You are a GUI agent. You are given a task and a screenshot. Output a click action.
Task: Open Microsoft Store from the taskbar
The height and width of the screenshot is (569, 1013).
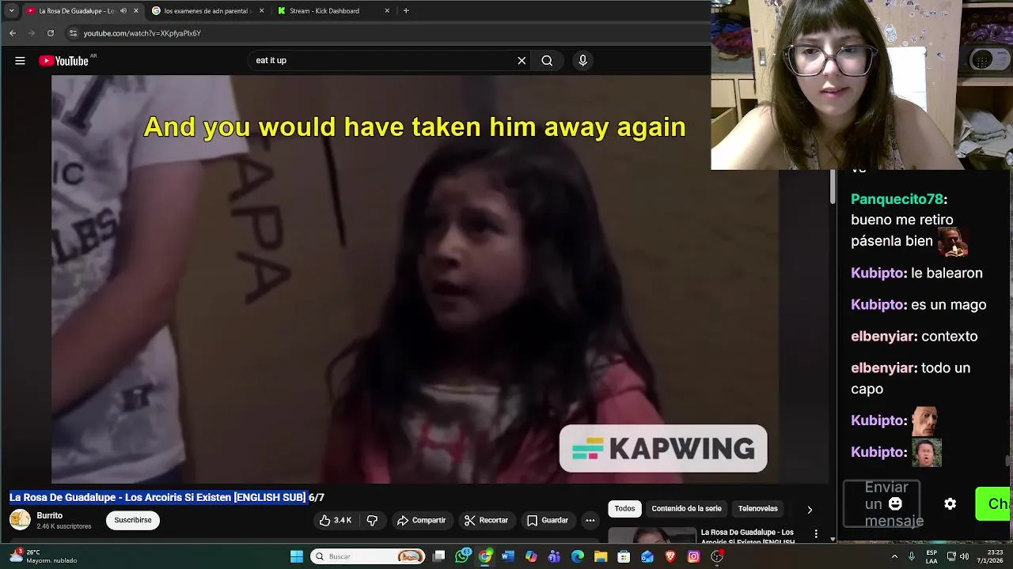click(x=624, y=556)
